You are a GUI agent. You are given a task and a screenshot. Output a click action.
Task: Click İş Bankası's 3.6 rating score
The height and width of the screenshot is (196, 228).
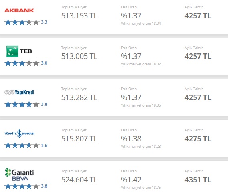click(x=44, y=145)
